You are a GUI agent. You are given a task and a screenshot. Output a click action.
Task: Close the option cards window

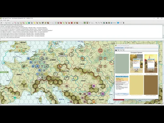157,45
